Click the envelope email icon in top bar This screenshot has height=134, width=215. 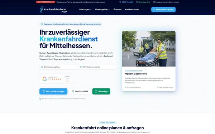coord(154,2)
